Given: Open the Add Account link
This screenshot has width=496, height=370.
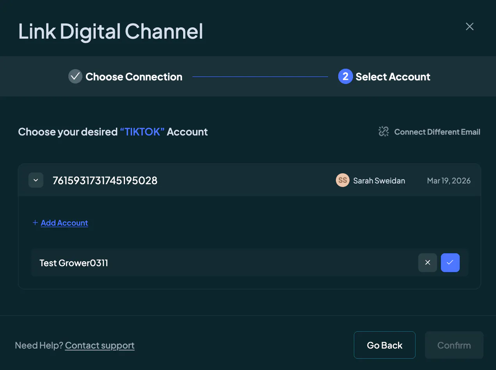Looking at the screenshot, I should [x=64, y=223].
